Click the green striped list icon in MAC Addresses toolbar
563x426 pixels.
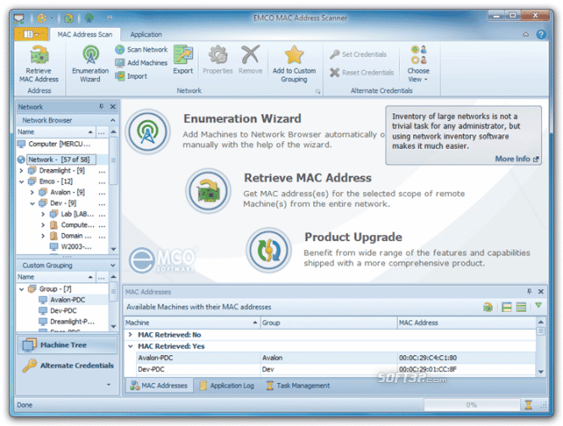click(521, 307)
